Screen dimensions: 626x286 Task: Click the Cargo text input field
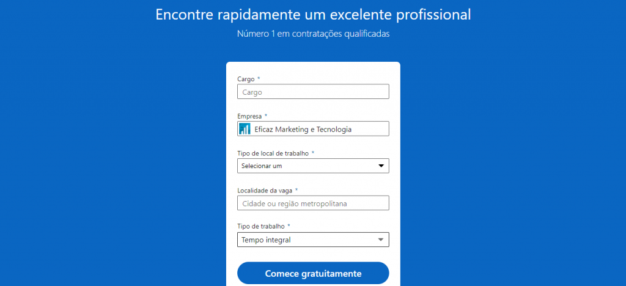[313, 92]
